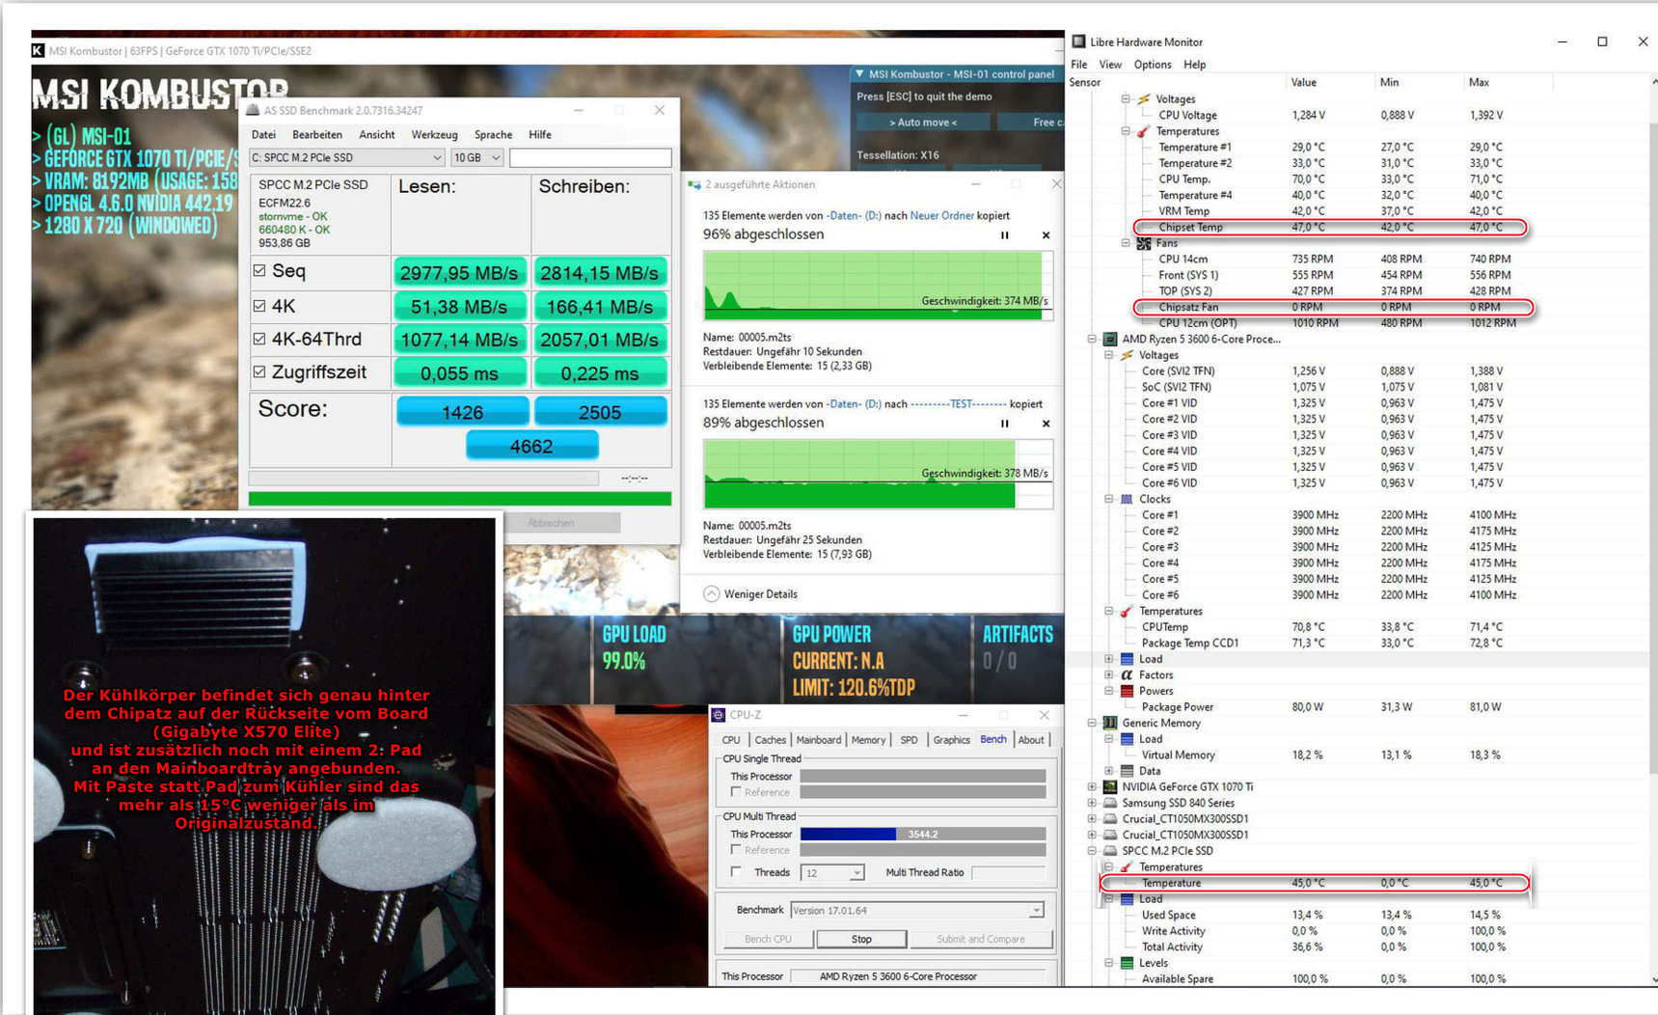Screen dimensions: 1658x1015
Task: Collapse the MSI Kombustor control panel triangle
Action: tap(859, 73)
